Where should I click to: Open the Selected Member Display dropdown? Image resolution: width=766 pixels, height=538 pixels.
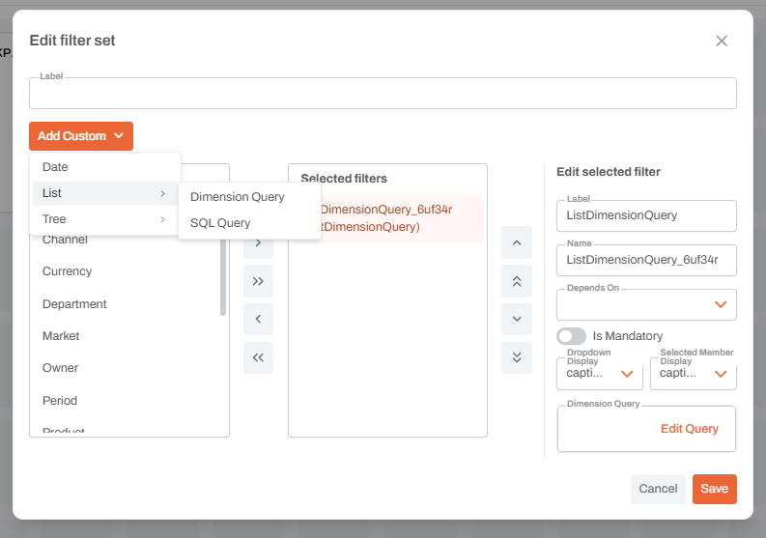(x=694, y=374)
